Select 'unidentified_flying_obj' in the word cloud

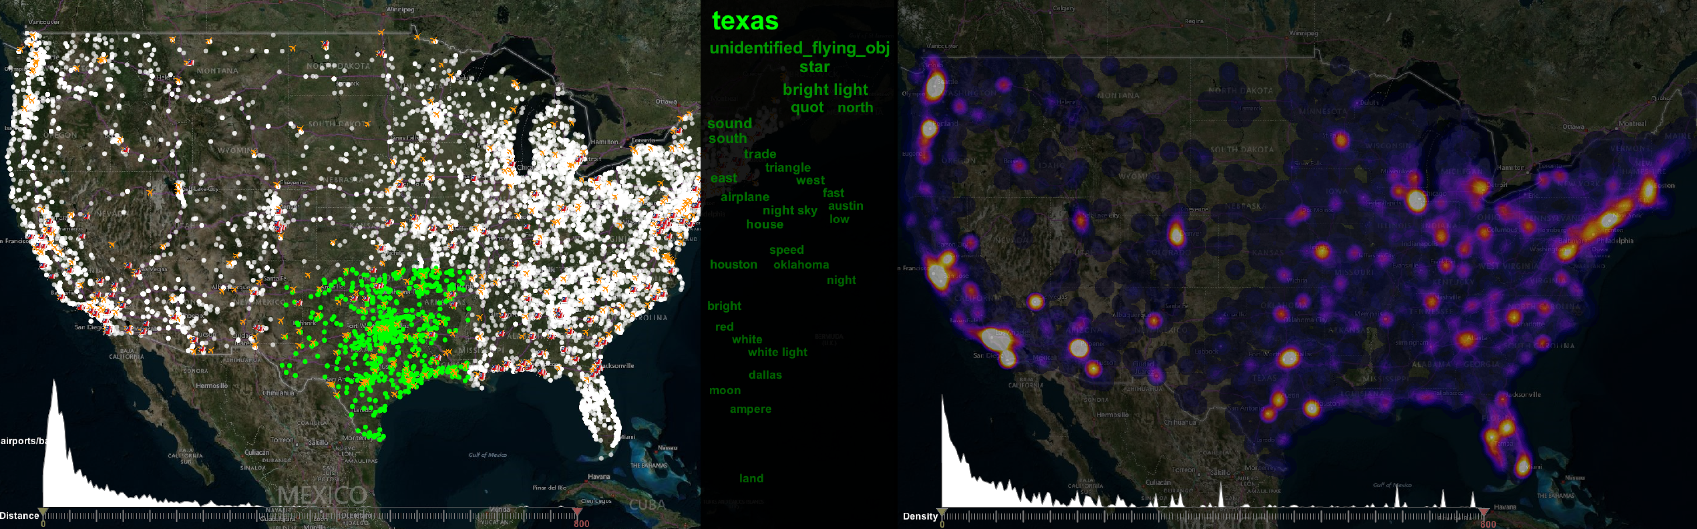tap(799, 48)
